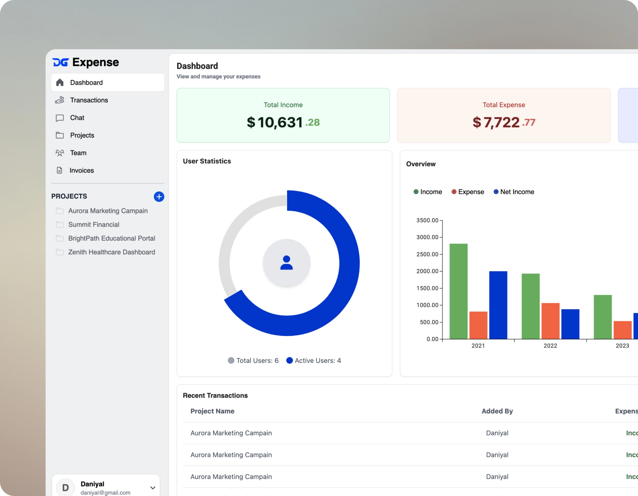Click the Chat bubble icon
Screen dimensions: 638x496
[60, 118]
